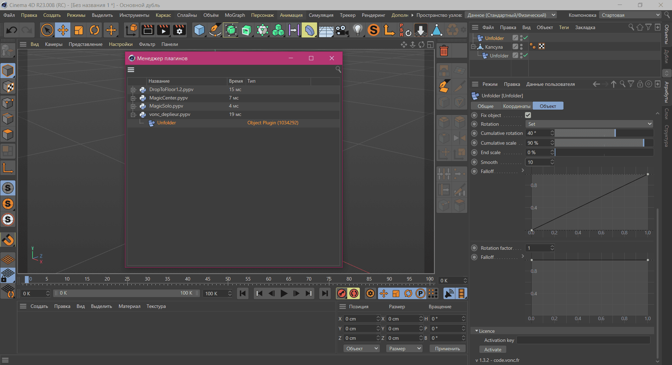Open the MoGraph menu
672x365 pixels.
pyautogui.click(x=234, y=15)
